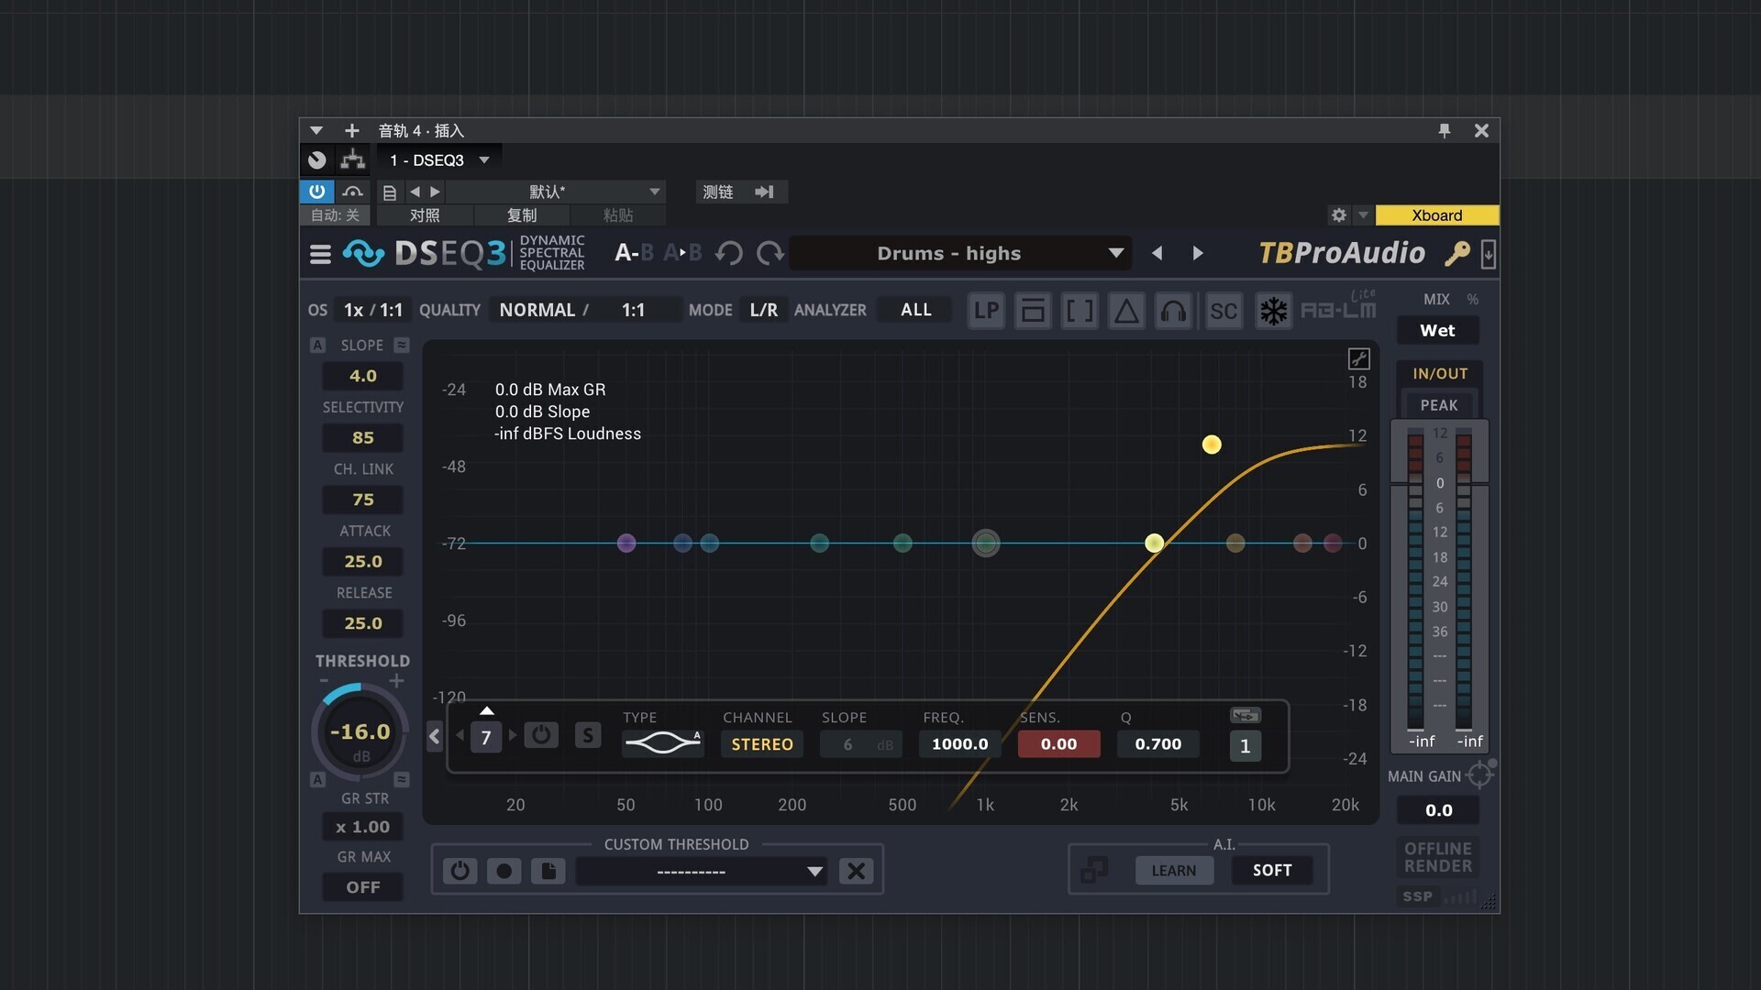1761x990 pixels.
Task: Click the band filter TYPE shape selector
Action: pyautogui.click(x=662, y=742)
